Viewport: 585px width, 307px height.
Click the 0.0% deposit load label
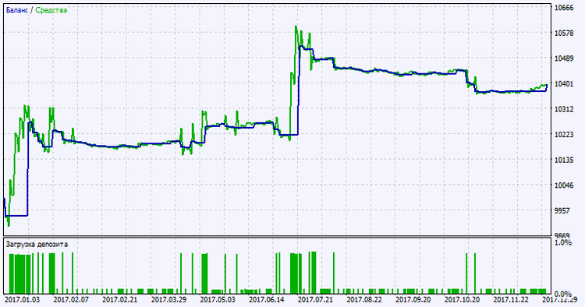(x=563, y=295)
